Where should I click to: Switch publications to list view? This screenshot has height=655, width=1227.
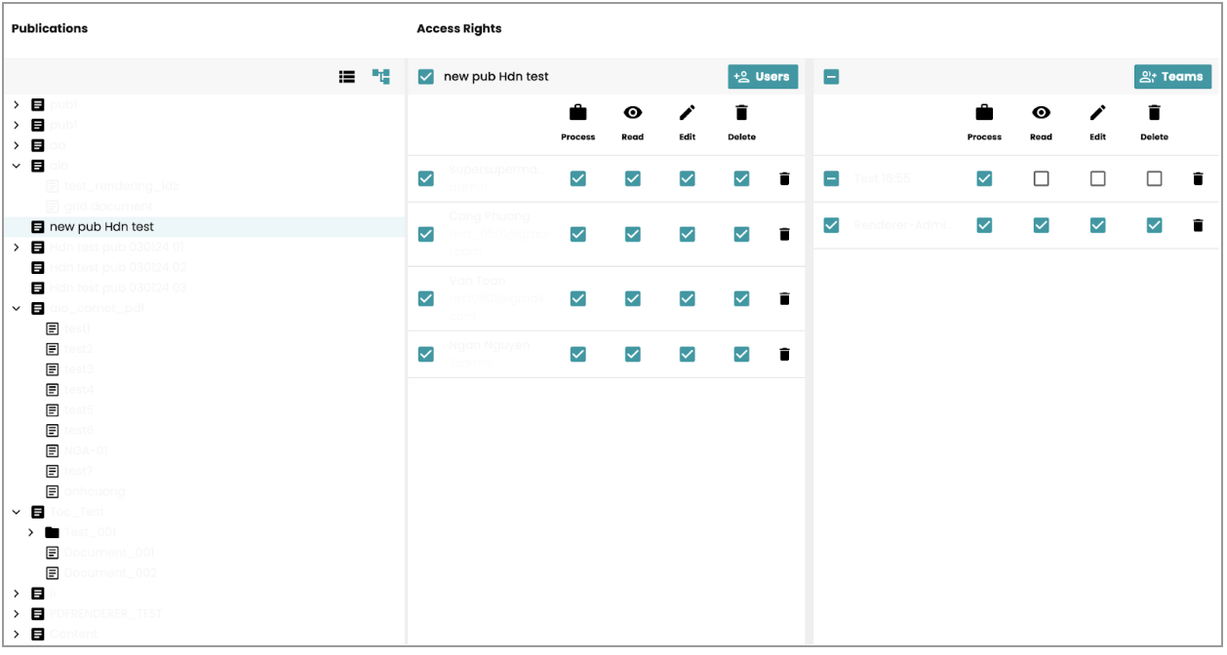[346, 77]
